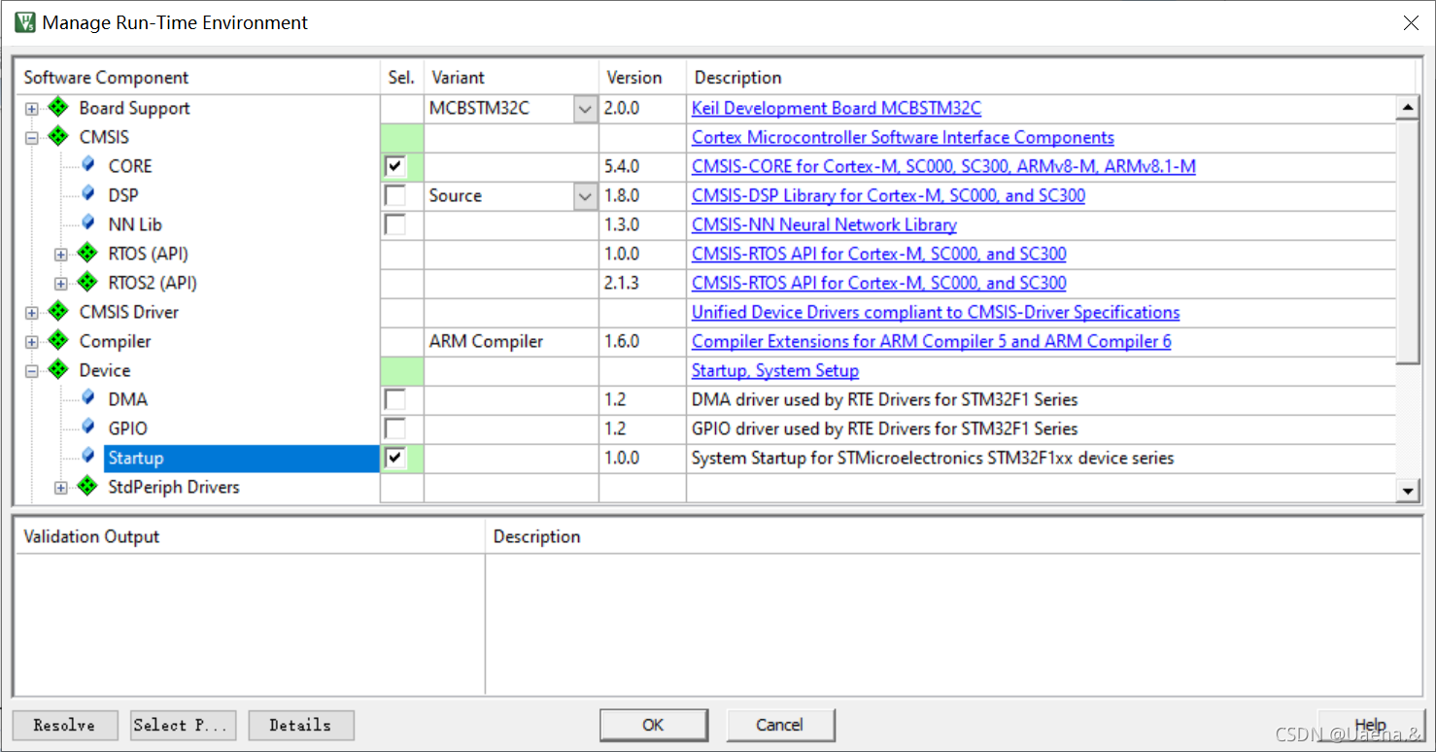Click the Select P... button
1436x752 pixels.
point(183,725)
